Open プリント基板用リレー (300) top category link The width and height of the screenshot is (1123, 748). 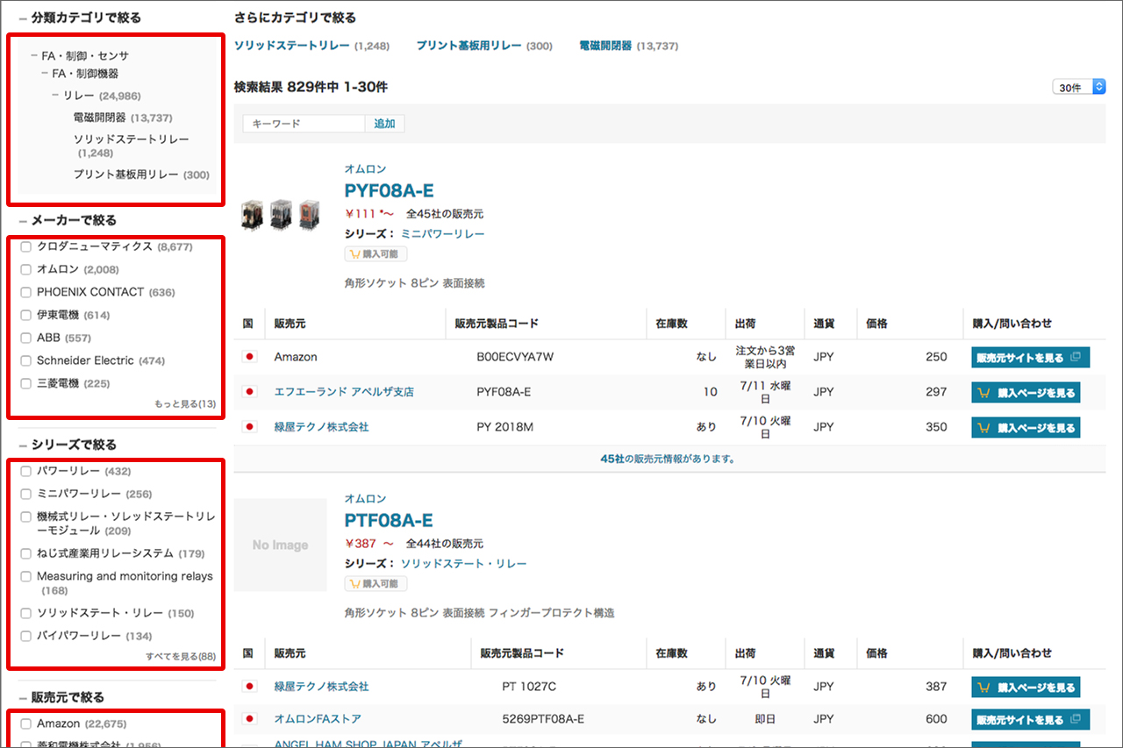(484, 46)
